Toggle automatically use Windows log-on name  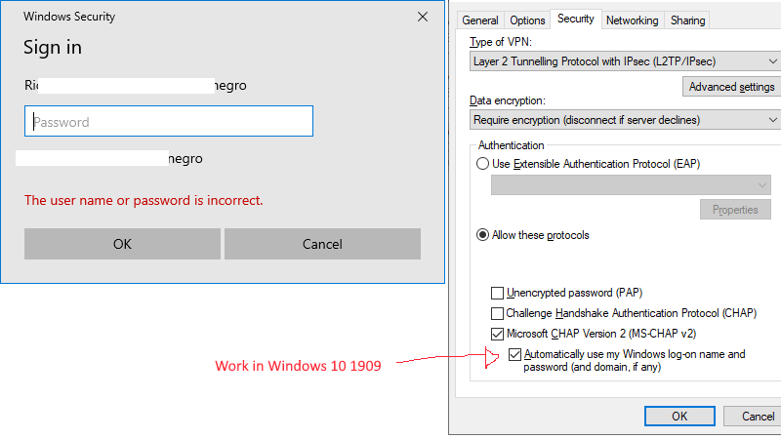[x=515, y=354]
